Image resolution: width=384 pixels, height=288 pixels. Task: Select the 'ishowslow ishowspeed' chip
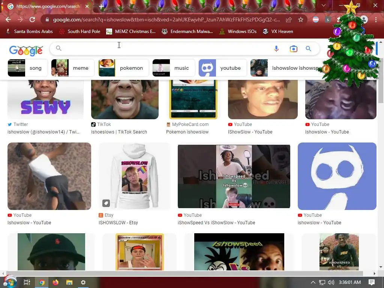coord(286,68)
